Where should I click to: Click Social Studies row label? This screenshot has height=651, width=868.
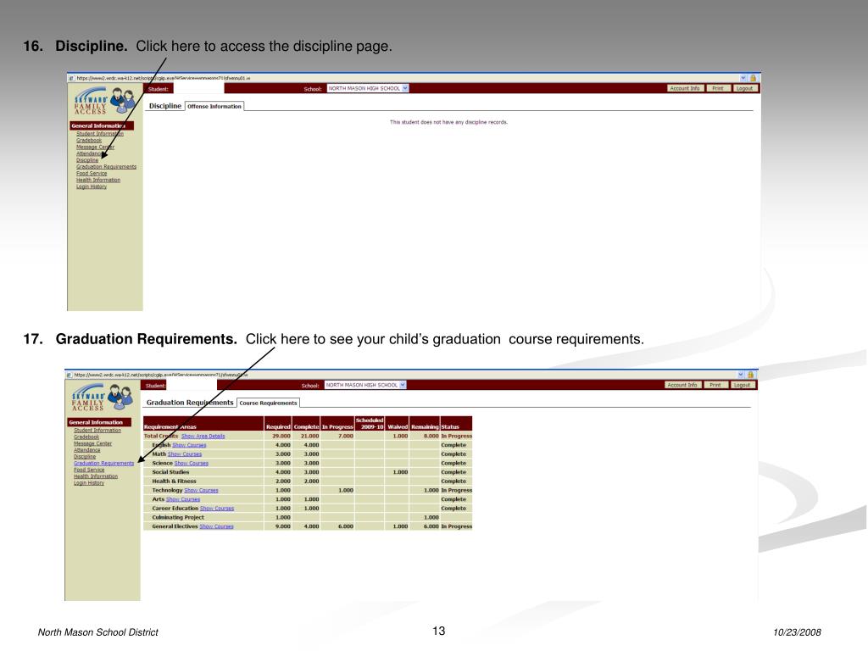(170, 472)
